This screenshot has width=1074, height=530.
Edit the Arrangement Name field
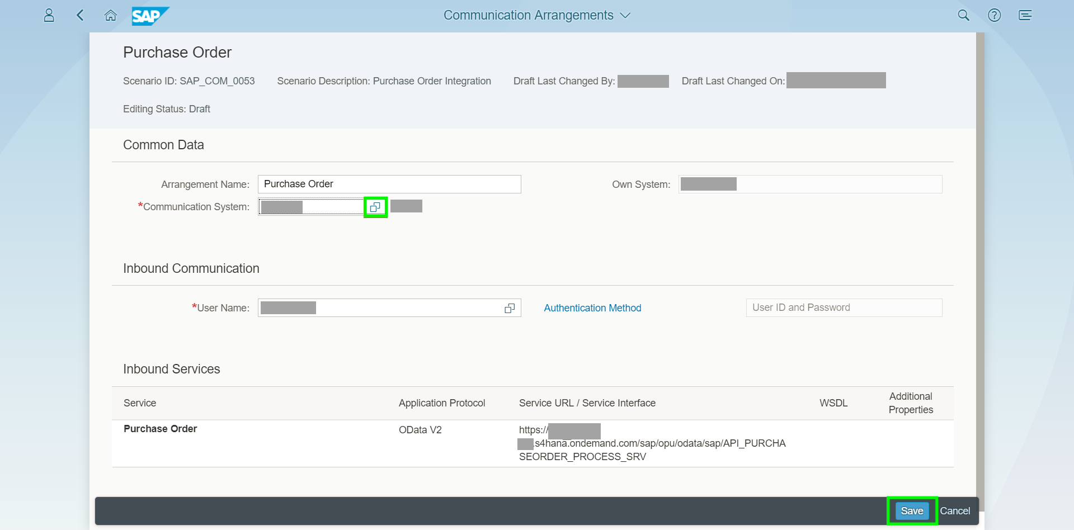389,184
